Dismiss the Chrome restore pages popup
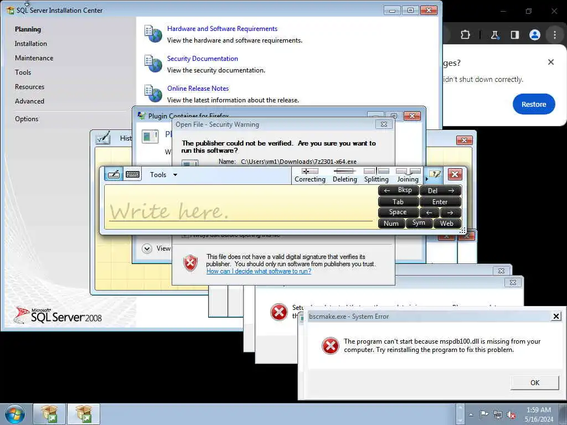 pyautogui.click(x=551, y=62)
